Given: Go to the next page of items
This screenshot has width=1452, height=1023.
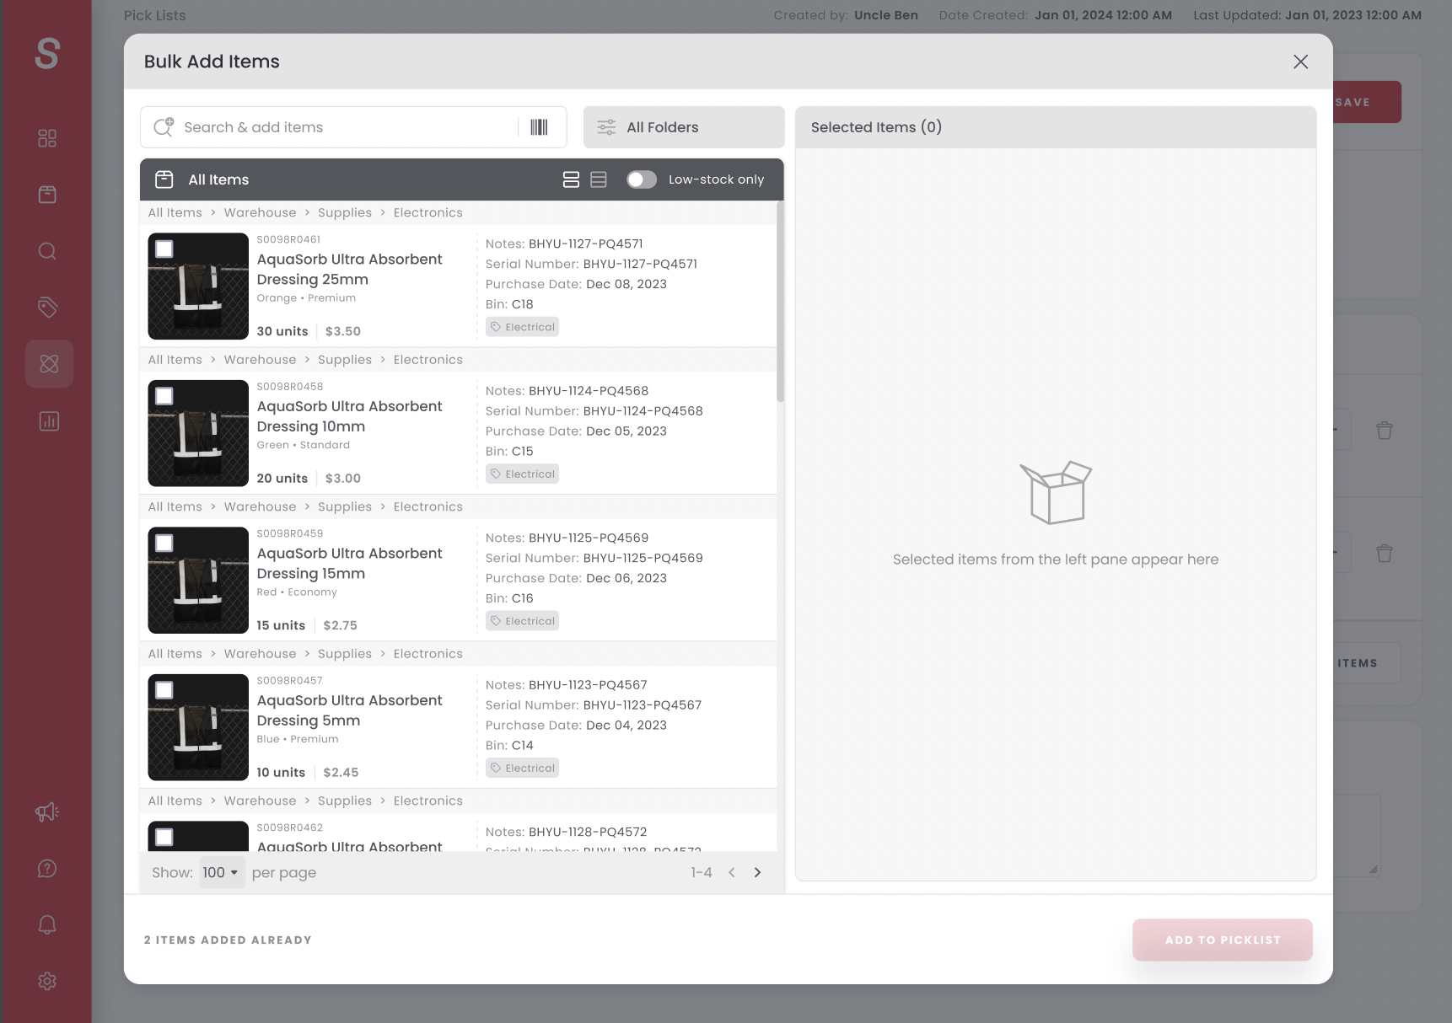Looking at the screenshot, I should tap(757, 872).
